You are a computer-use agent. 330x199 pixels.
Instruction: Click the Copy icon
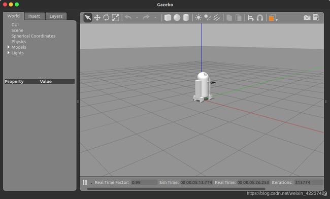(x=229, y=17)
